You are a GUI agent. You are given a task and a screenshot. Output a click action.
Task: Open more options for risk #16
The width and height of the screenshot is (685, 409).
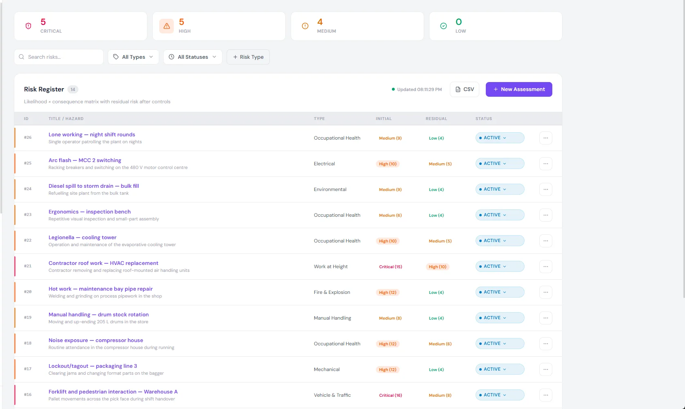[546, 395]
